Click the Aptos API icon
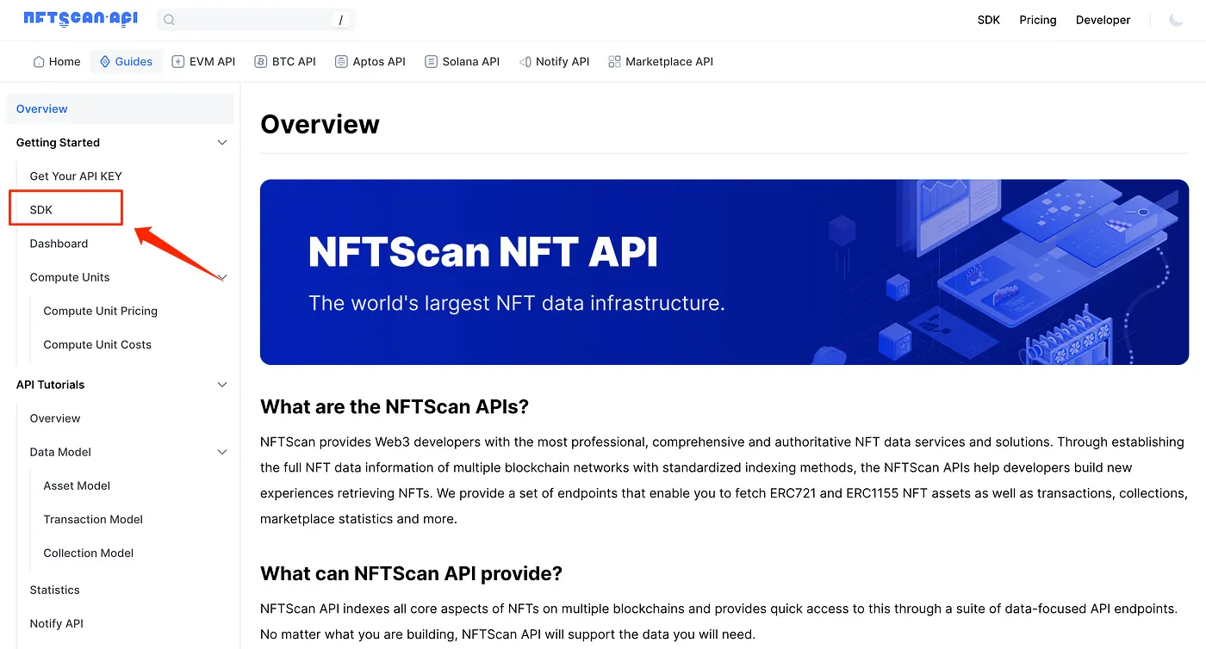1206x649 pixels. (x=342, y=62)
